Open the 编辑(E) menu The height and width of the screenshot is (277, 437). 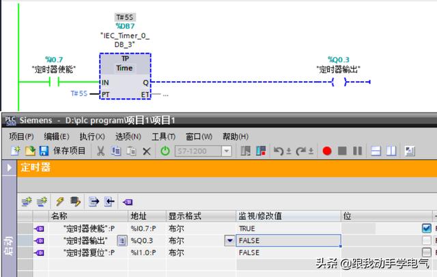pos(57,136)
